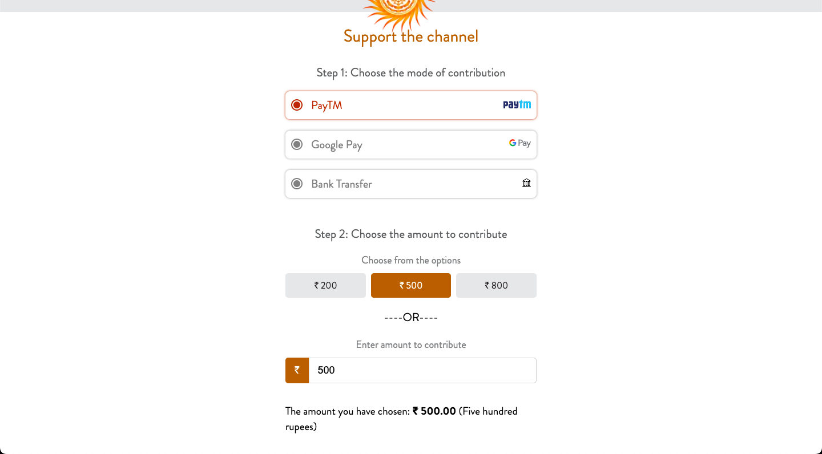Click the Google Pay logo icon
822x454 pixels.
coord(520,143)
